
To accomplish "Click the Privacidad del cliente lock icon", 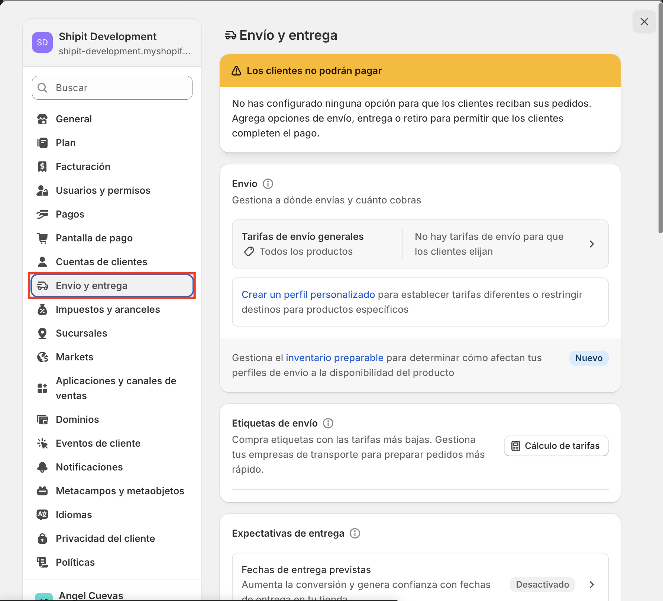I will pyautogui.click(x=43, y=539).
